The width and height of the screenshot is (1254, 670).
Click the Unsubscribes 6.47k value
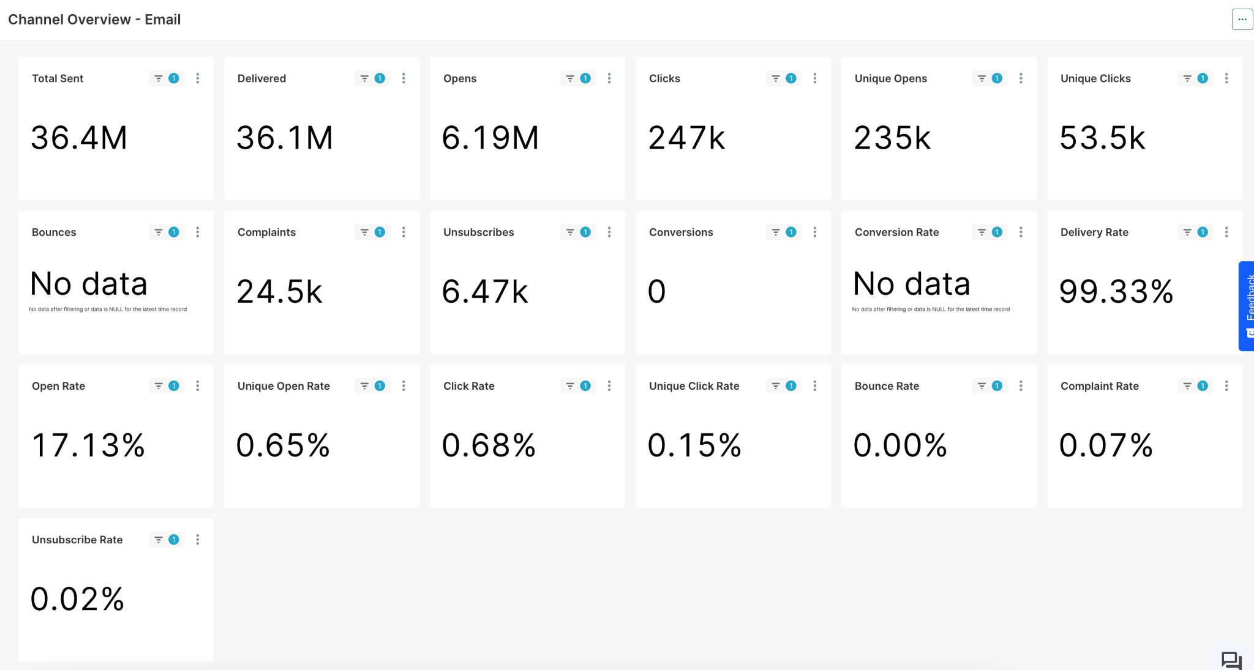485,291
